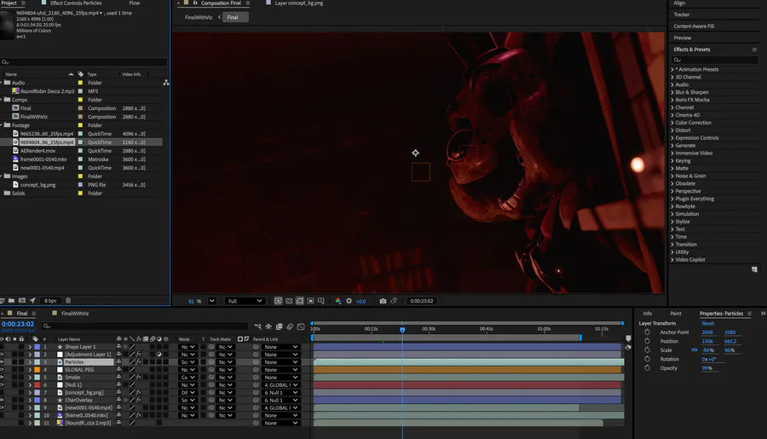
Task: Toggle the Region of Interest icon
Action: pyautogui.click(x=310, y=301)
